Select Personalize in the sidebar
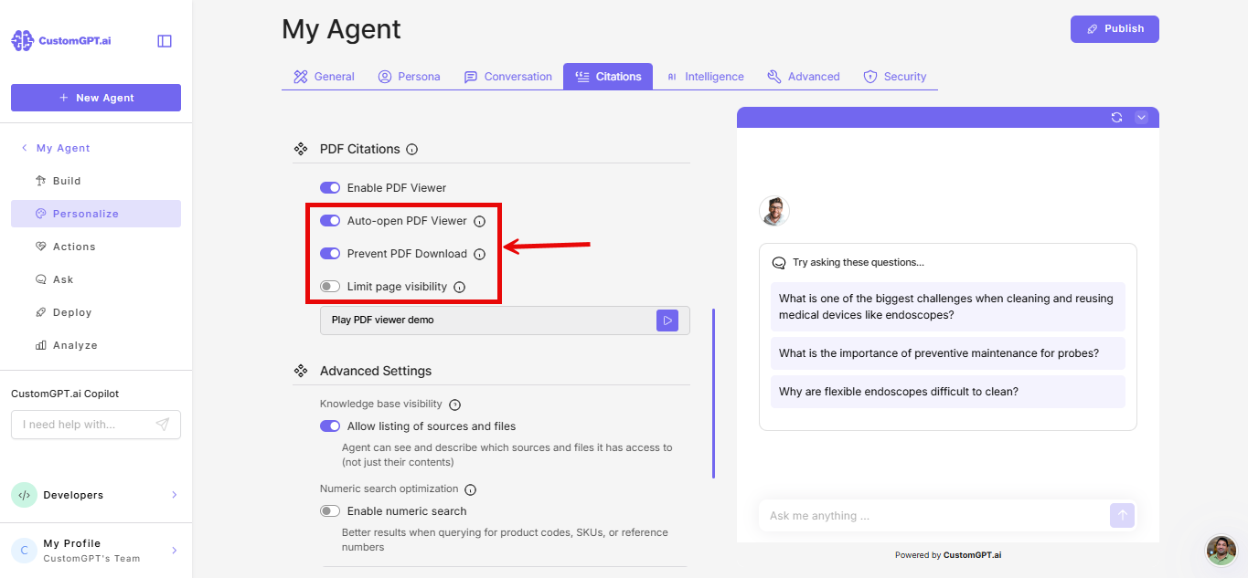 point(96,214)
